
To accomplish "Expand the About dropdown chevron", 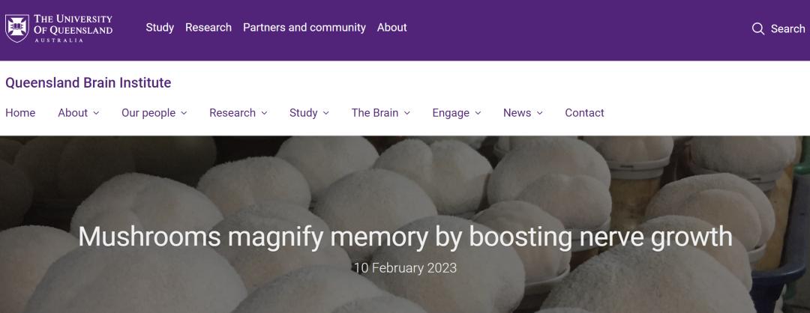I will 96,113.
